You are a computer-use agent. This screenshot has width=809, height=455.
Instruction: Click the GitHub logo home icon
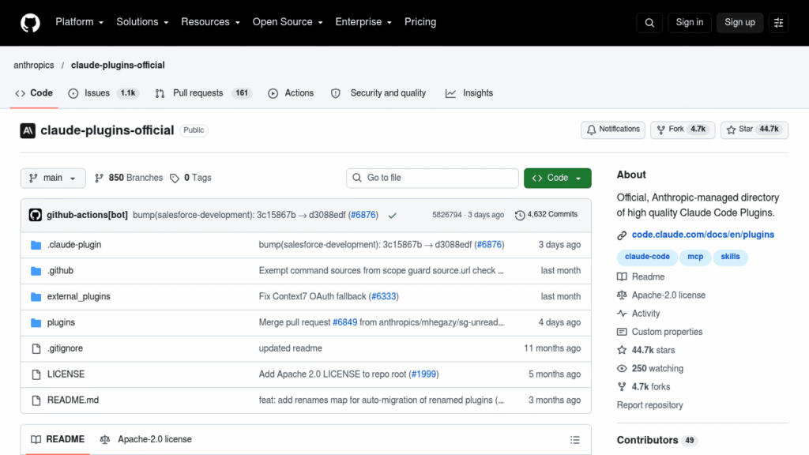(x=30, y=23)
